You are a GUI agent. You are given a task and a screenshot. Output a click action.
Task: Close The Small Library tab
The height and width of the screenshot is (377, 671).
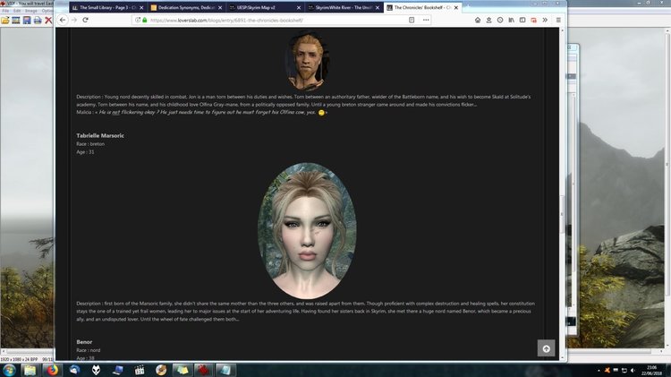coord(141,8)
